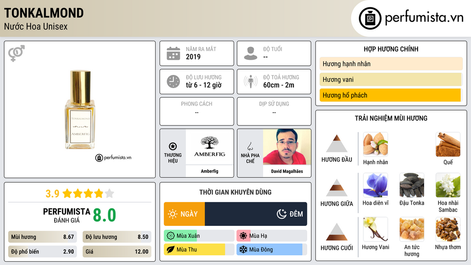Click the unisex gender symbol icon
The width and height of the screenshot is (471, 265).
[16, 53]
